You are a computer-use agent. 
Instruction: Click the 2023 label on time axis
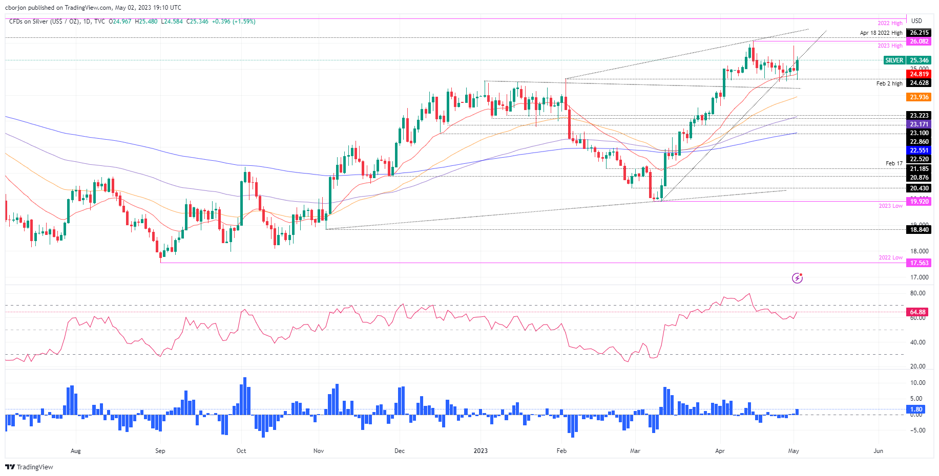tap(481, 451)
